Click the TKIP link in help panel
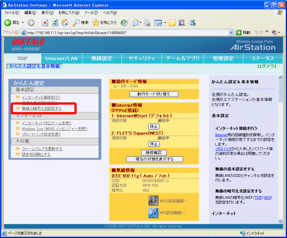 tap(258, 198)
